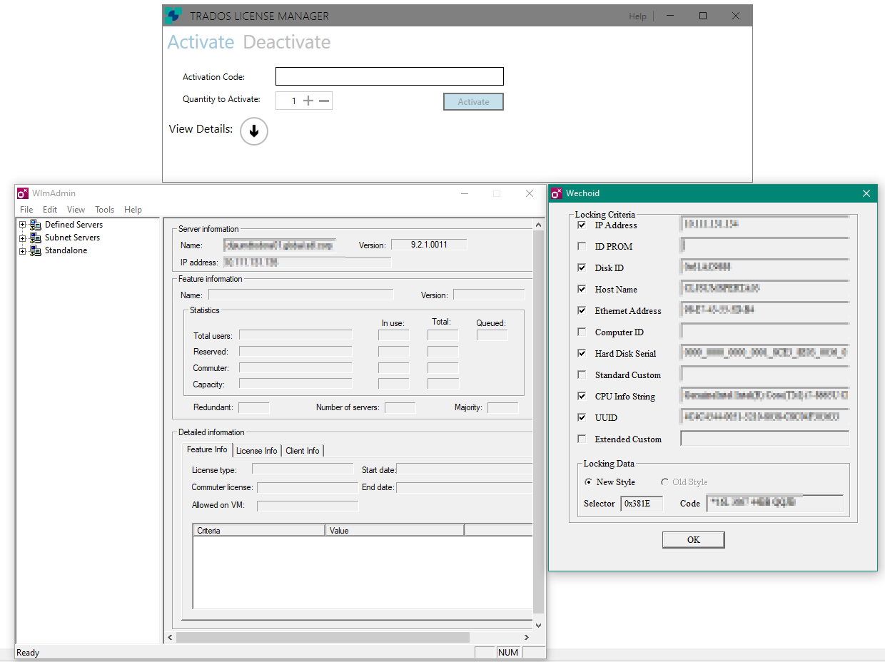This screenshot has height=662, width=885.
Task: Click the Subnet Servers network icon
Action: tap(35, 238)
